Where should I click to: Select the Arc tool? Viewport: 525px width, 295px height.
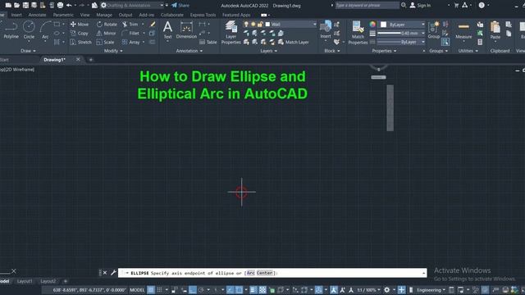coord(45,30)
